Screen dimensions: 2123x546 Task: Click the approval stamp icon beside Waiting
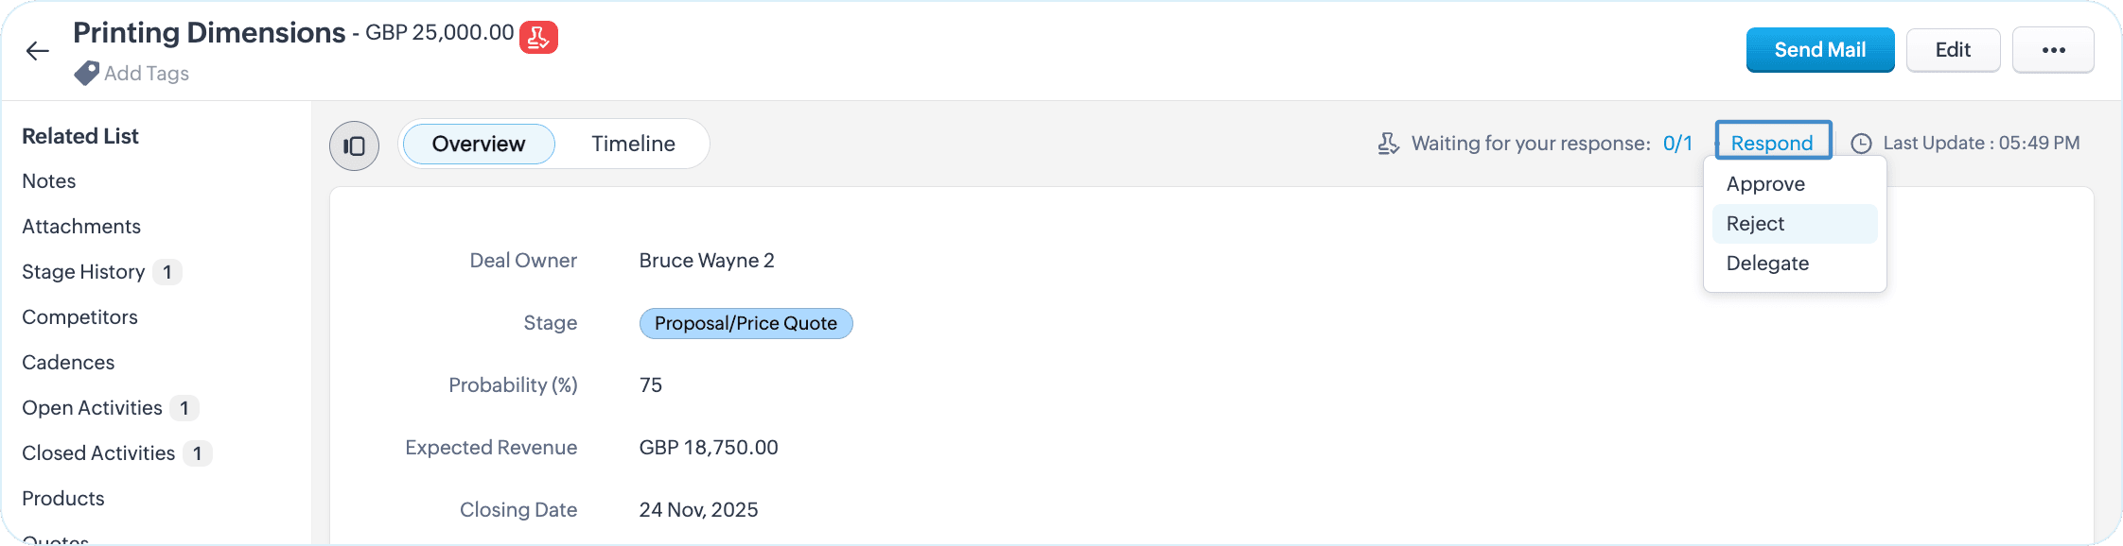pos(1388,144)
